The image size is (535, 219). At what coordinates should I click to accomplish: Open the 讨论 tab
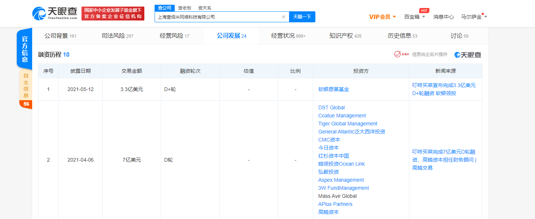click(459, 36)
